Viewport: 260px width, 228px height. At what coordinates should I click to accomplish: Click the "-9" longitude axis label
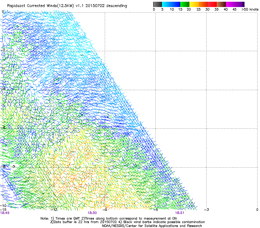click(x=105, y=210)
